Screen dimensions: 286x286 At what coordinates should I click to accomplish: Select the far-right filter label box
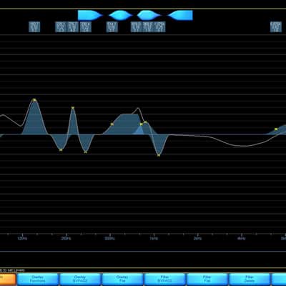(x=276, y=26)
